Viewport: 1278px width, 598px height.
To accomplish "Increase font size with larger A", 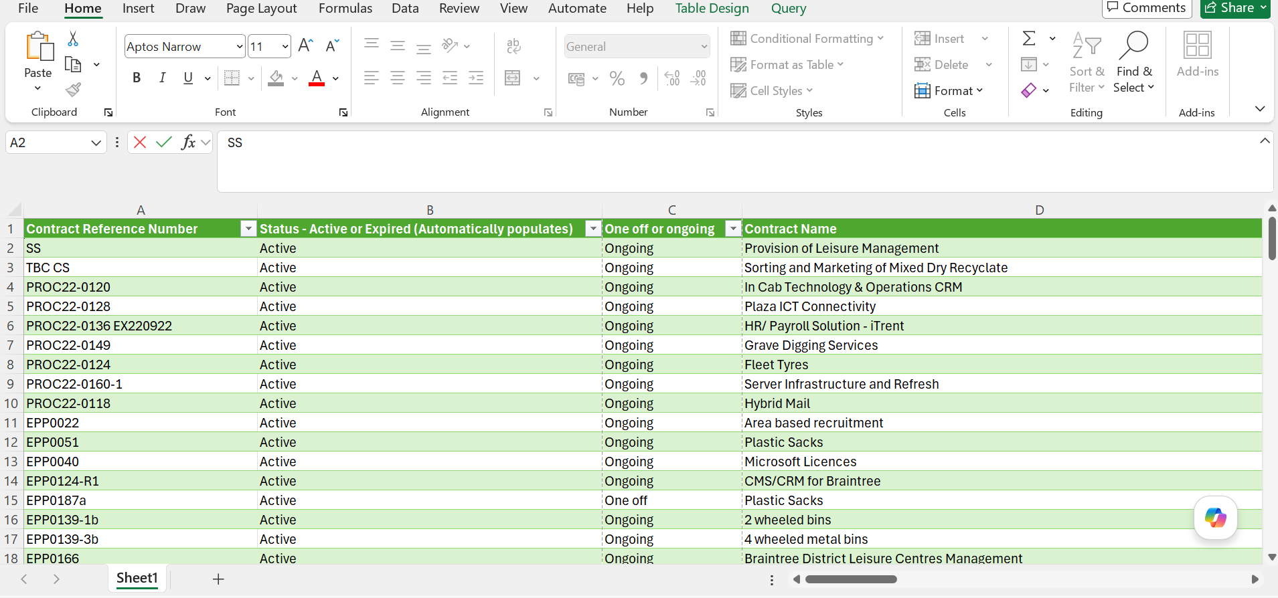I will (x=305, y=45).
